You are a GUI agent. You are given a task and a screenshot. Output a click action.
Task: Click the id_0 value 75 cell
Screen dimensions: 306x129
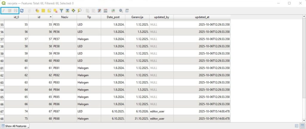(16, 119)
